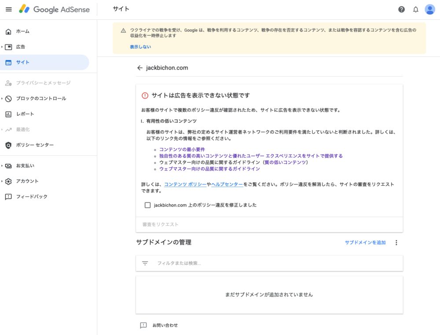Viewport: 440px width, 335px height.
Task: Open the コンテンツ ポリシー link
Action: tap(185, 184)
